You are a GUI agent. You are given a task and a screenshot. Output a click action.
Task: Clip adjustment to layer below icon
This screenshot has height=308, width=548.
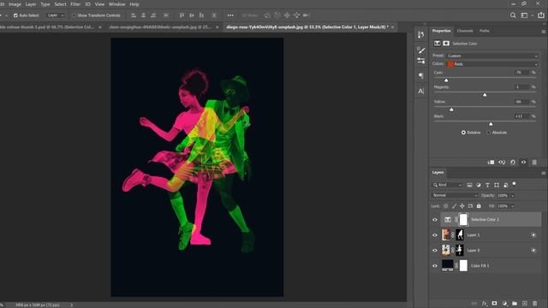(491, 163)
